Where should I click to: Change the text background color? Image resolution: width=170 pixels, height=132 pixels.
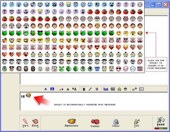52,89
